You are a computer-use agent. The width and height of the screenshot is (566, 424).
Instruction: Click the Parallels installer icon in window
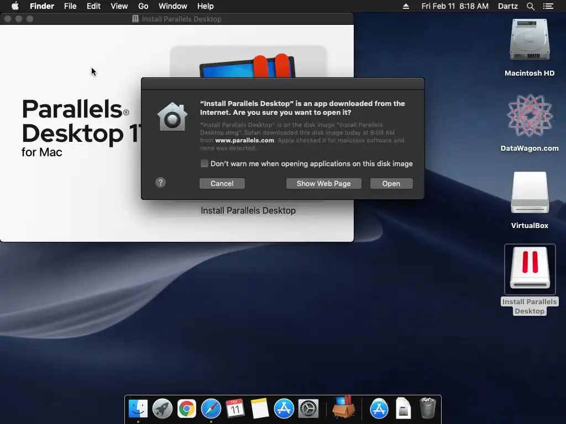click(x=248, y=62)
